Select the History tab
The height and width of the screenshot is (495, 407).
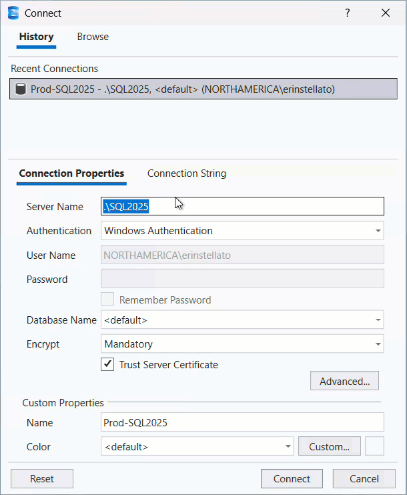tap(36, 37)
